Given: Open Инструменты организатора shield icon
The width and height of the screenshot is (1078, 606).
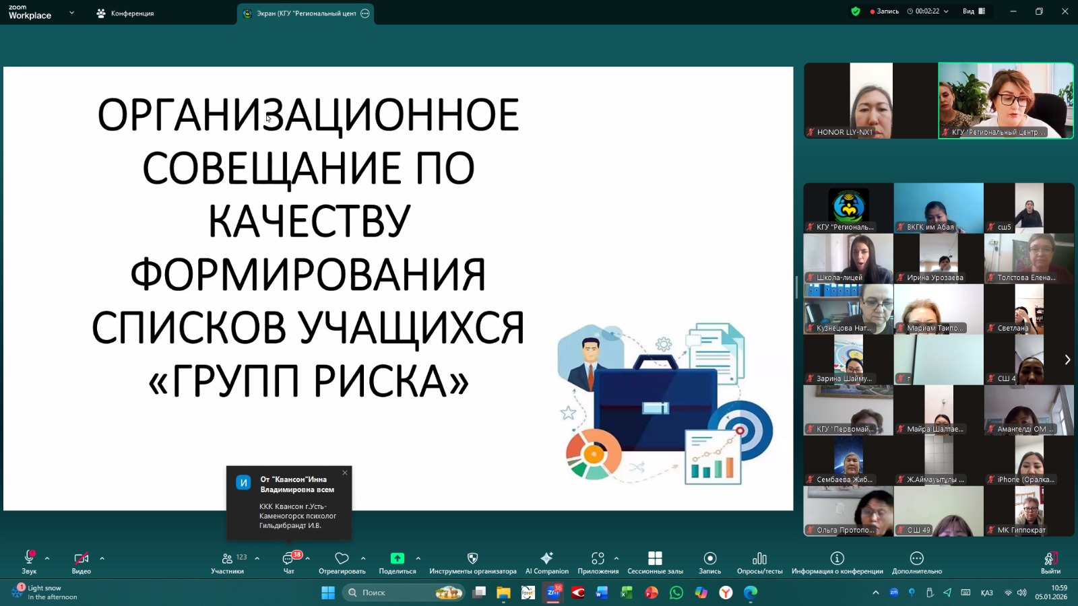Looking at the screenshot, I should [472, 562].
